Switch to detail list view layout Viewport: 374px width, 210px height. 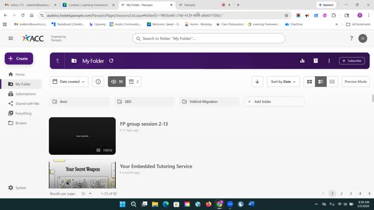tap(320, 81)
